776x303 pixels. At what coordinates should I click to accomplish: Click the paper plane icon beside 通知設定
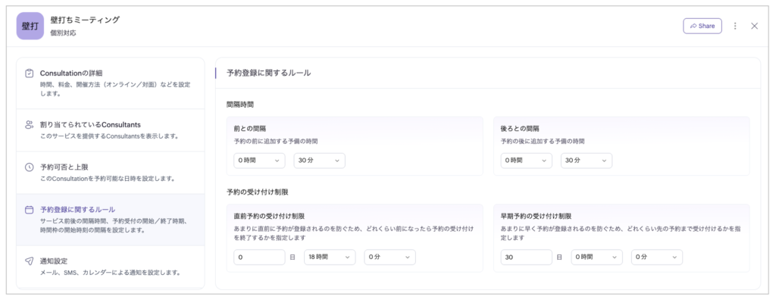(x=29, y=261)
